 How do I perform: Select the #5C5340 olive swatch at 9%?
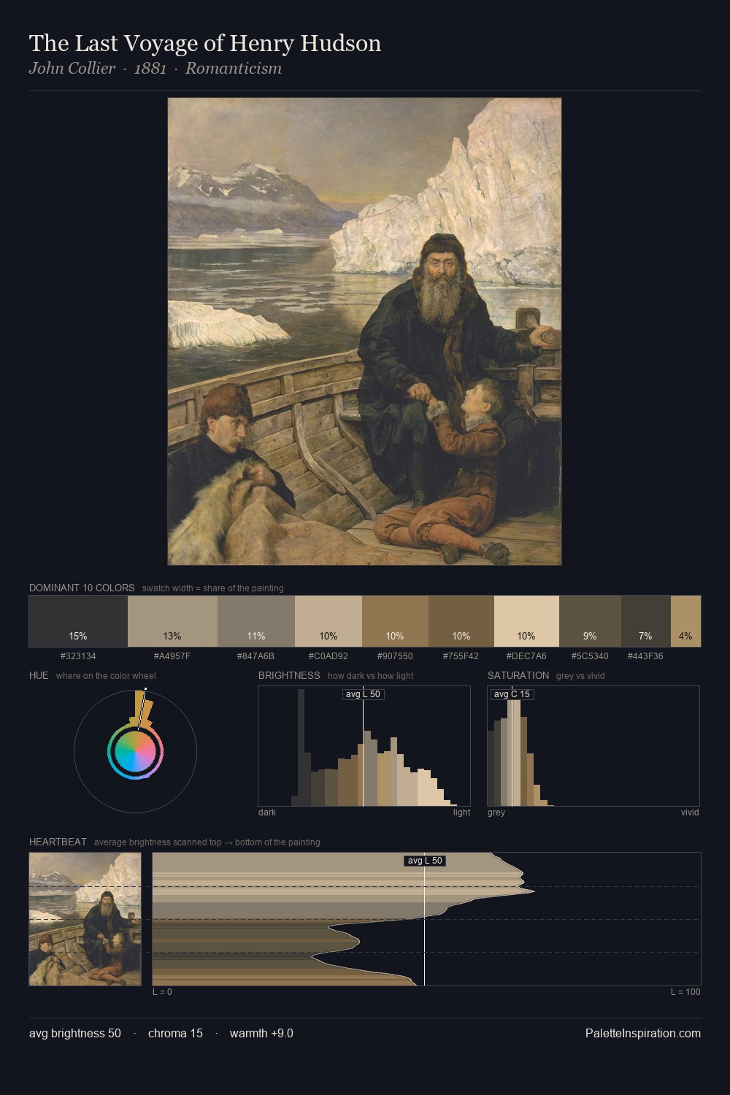(590, 621)
